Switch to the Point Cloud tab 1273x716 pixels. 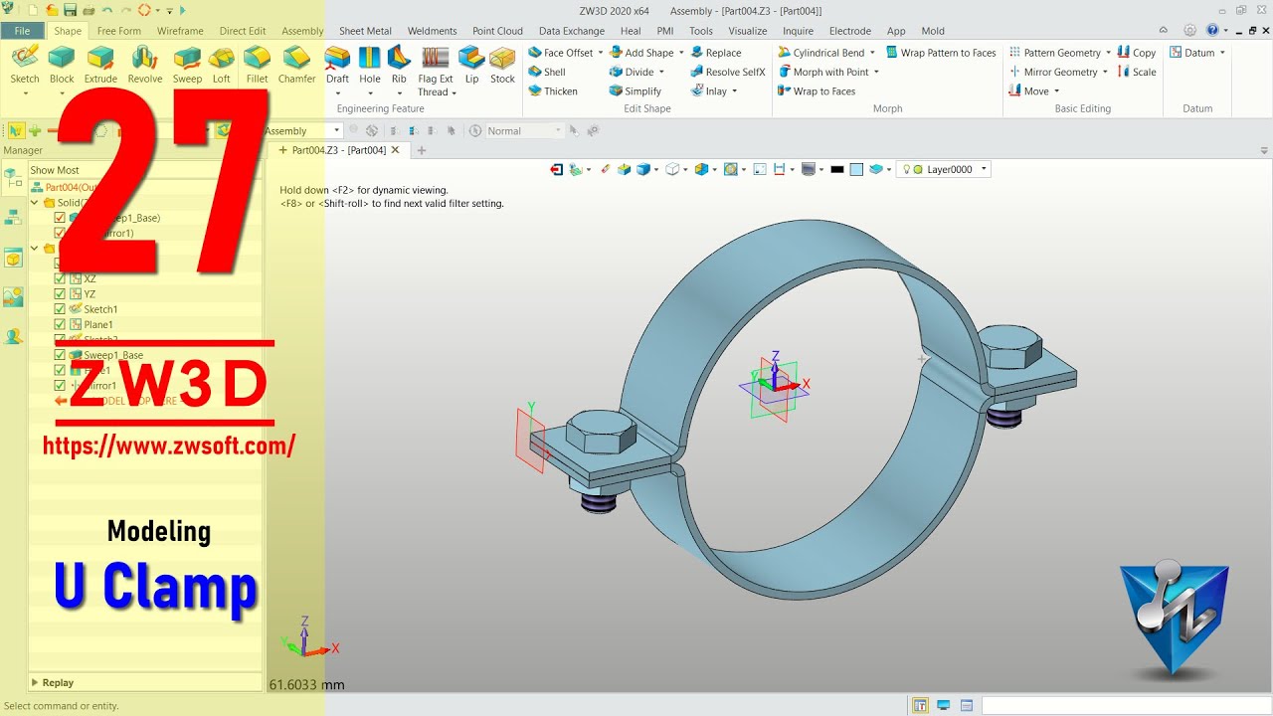click(497, 31)
